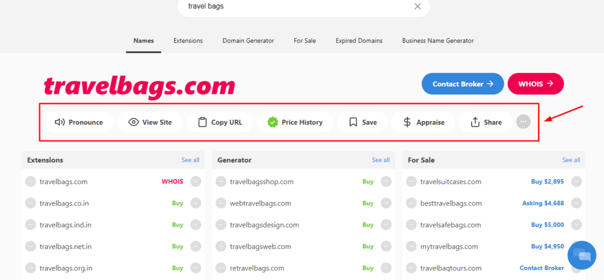
Task: Save the domain with the bookmark button
Action: (363, 122)
